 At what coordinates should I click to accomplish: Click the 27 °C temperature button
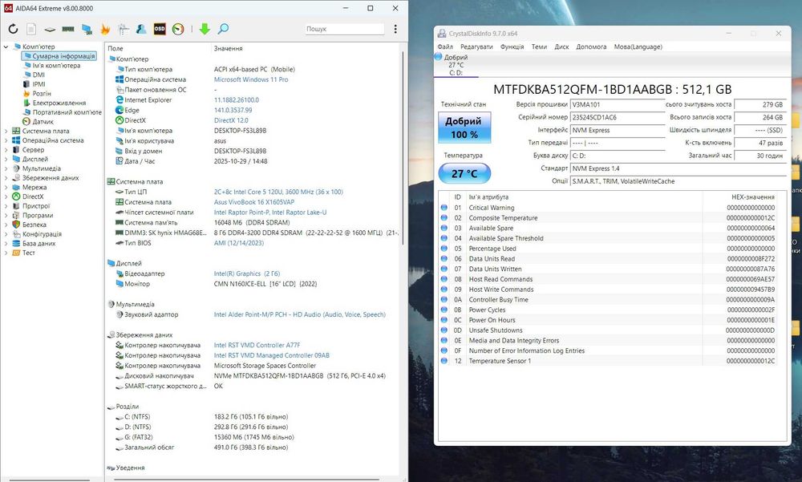pyautogui.click(x=464, y=173)
